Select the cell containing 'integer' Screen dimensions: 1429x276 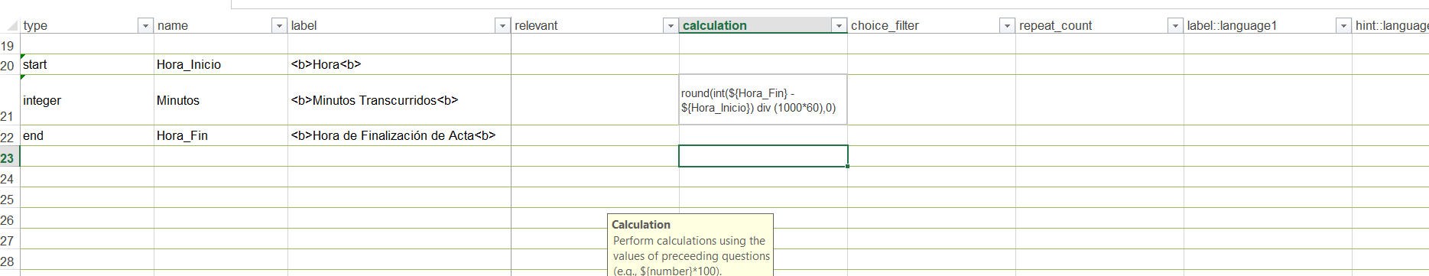[87, 100]
